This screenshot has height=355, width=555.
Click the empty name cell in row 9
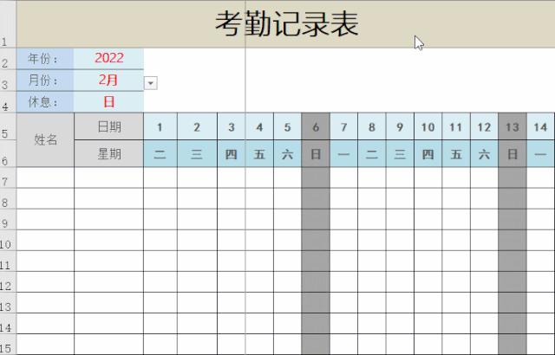click(x=45, y=219)
